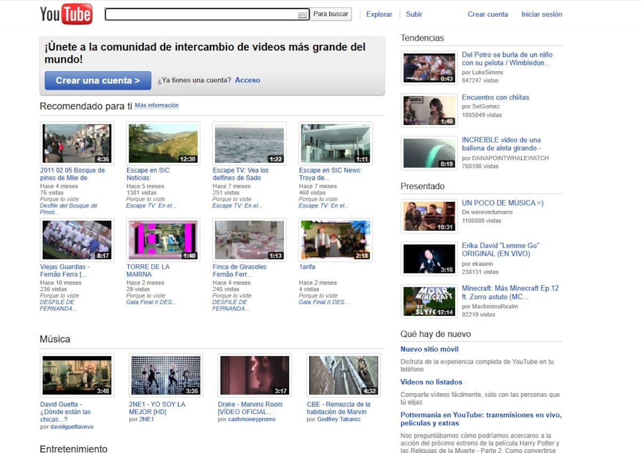Open whale video thumbnail (0:19)
Viewport: 641px width, 453px height.
(429, 153)
